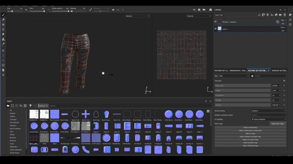
Task: Select the Polygon Fill tool
Action: coord(3,29)
